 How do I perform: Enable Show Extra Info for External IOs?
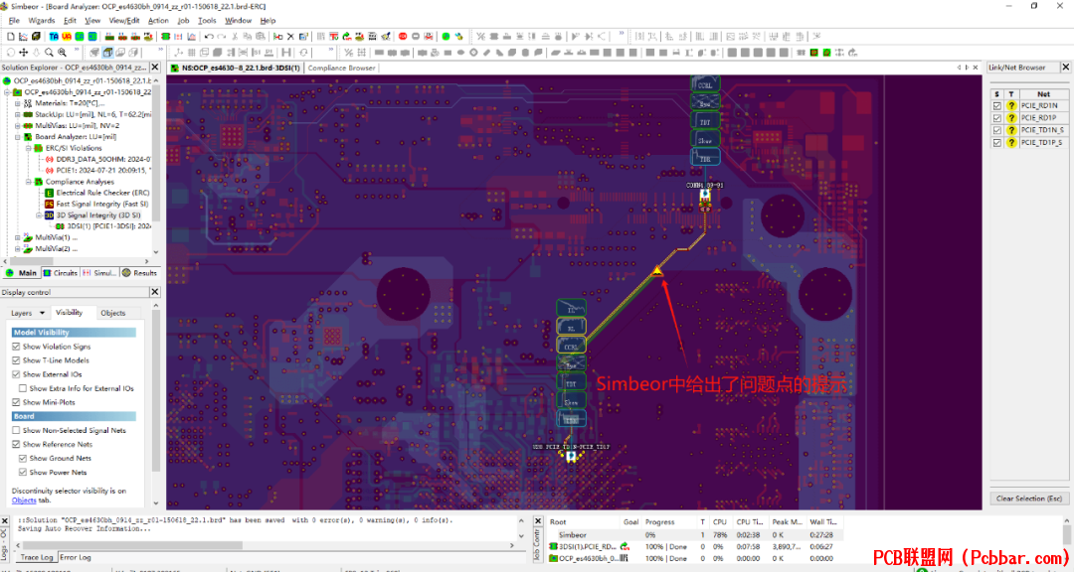[x=23, y=388]
